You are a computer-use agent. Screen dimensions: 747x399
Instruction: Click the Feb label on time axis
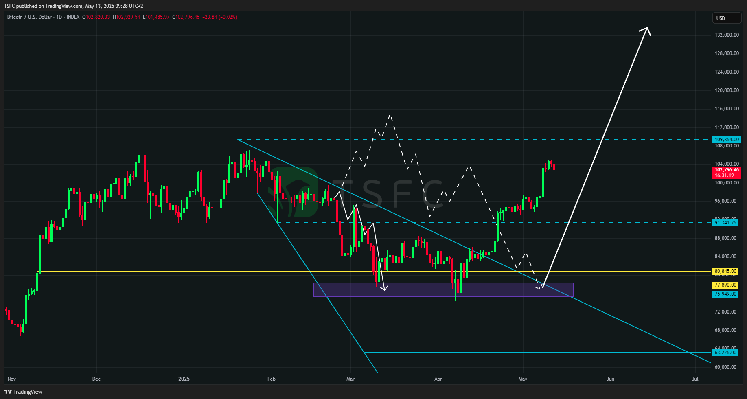(x=271, y=379)
